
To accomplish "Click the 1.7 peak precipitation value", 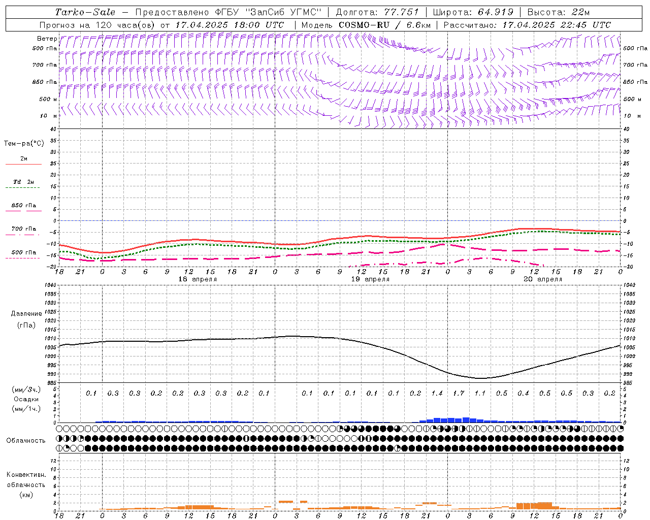I will (459, 394).
